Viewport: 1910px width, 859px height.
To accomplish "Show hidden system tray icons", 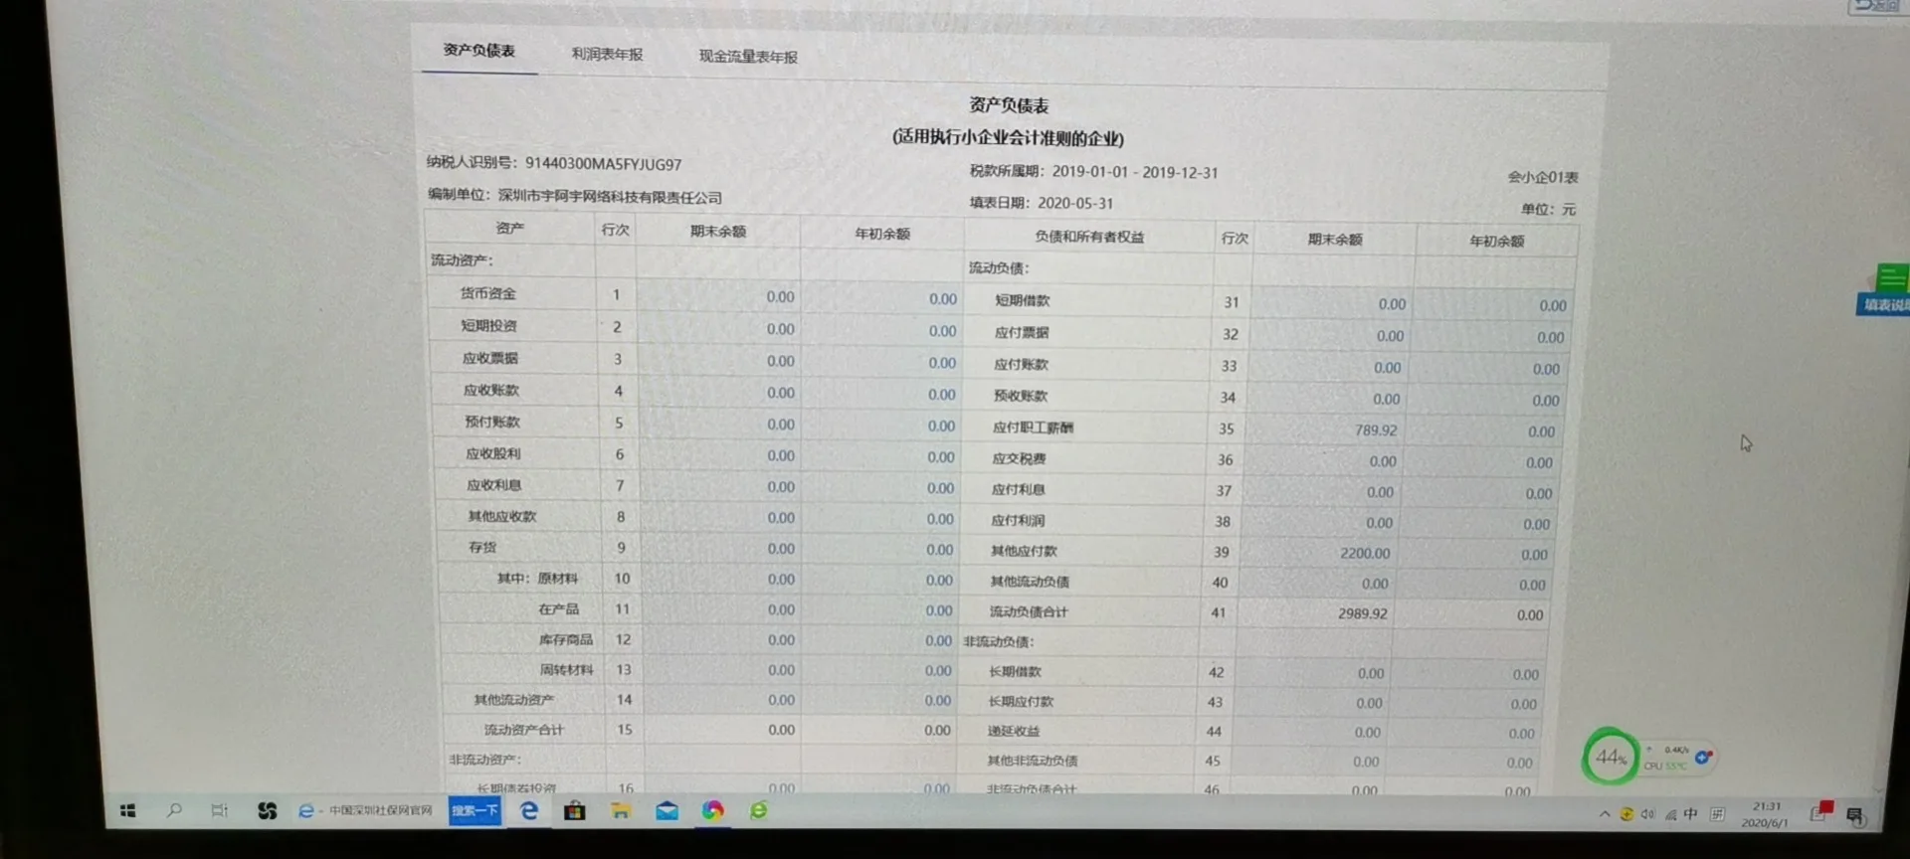I will pyautogui.click(x=1604, y=814).
